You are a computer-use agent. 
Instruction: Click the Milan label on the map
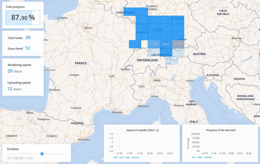(x=157, y=81)
